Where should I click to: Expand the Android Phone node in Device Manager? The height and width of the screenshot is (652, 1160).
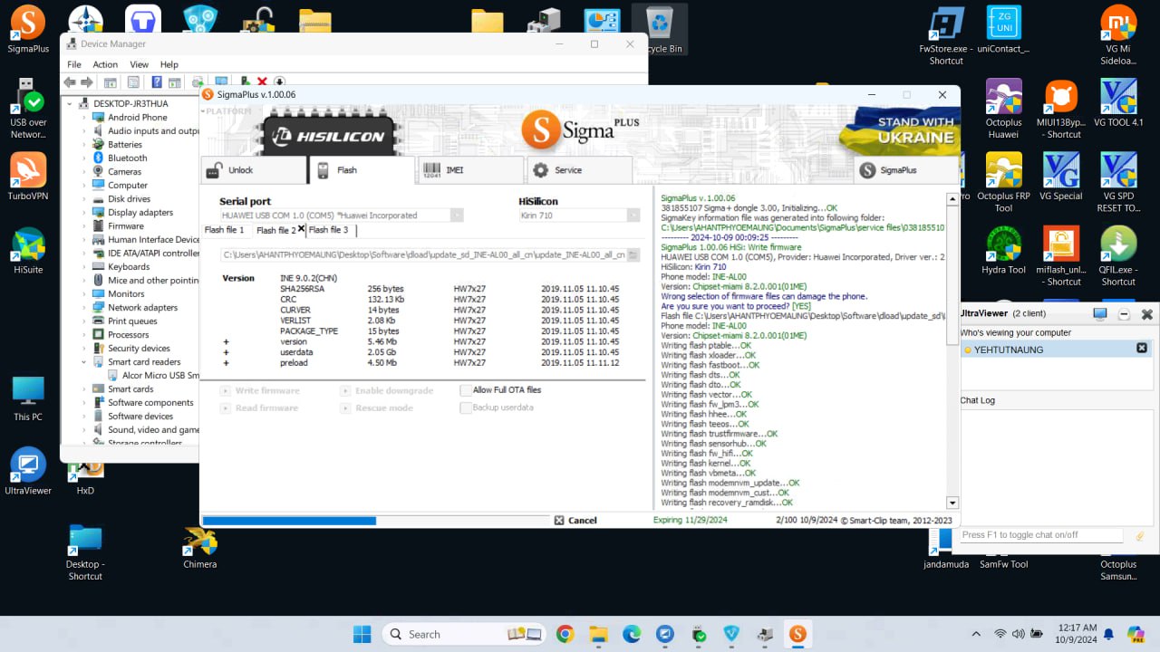85,117
